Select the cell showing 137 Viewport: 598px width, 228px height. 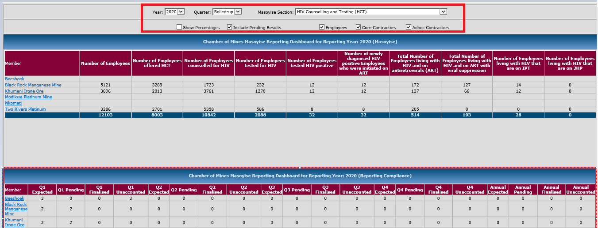tap(415, 91)
